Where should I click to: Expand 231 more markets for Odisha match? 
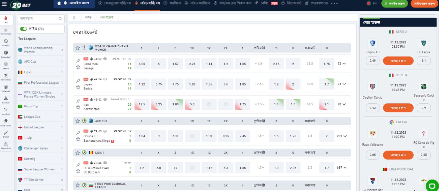[x=342, y=136]
